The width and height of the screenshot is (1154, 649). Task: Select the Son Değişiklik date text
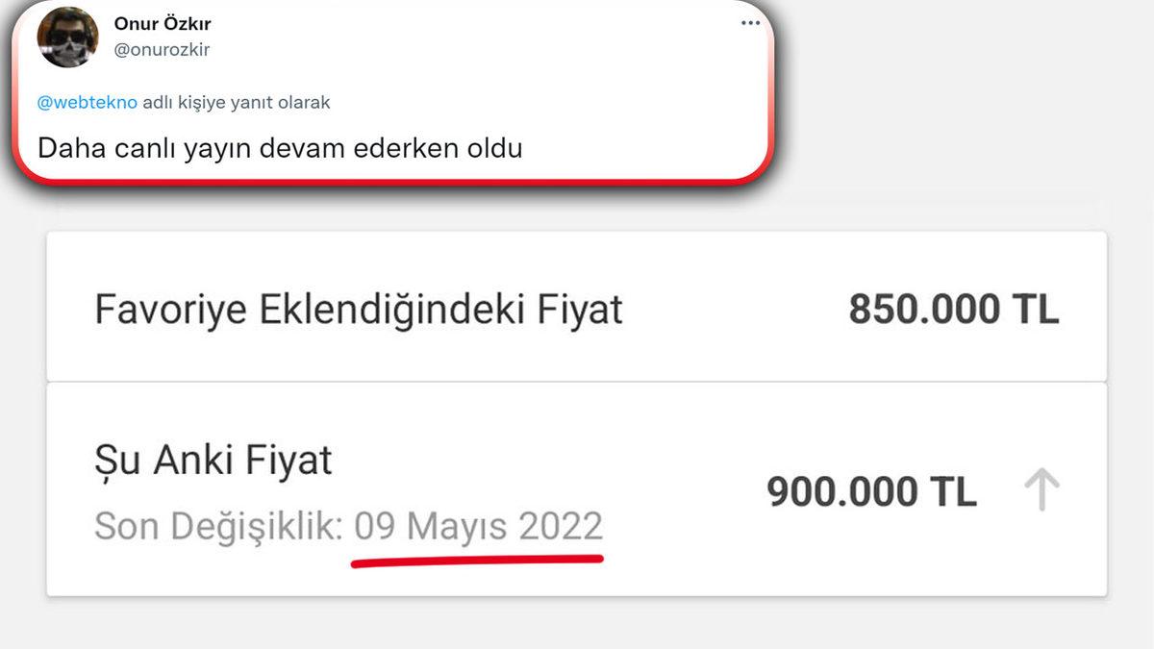point(346,525)
